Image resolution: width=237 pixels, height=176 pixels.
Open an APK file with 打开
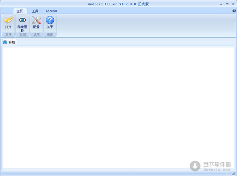tap(8, 23)
